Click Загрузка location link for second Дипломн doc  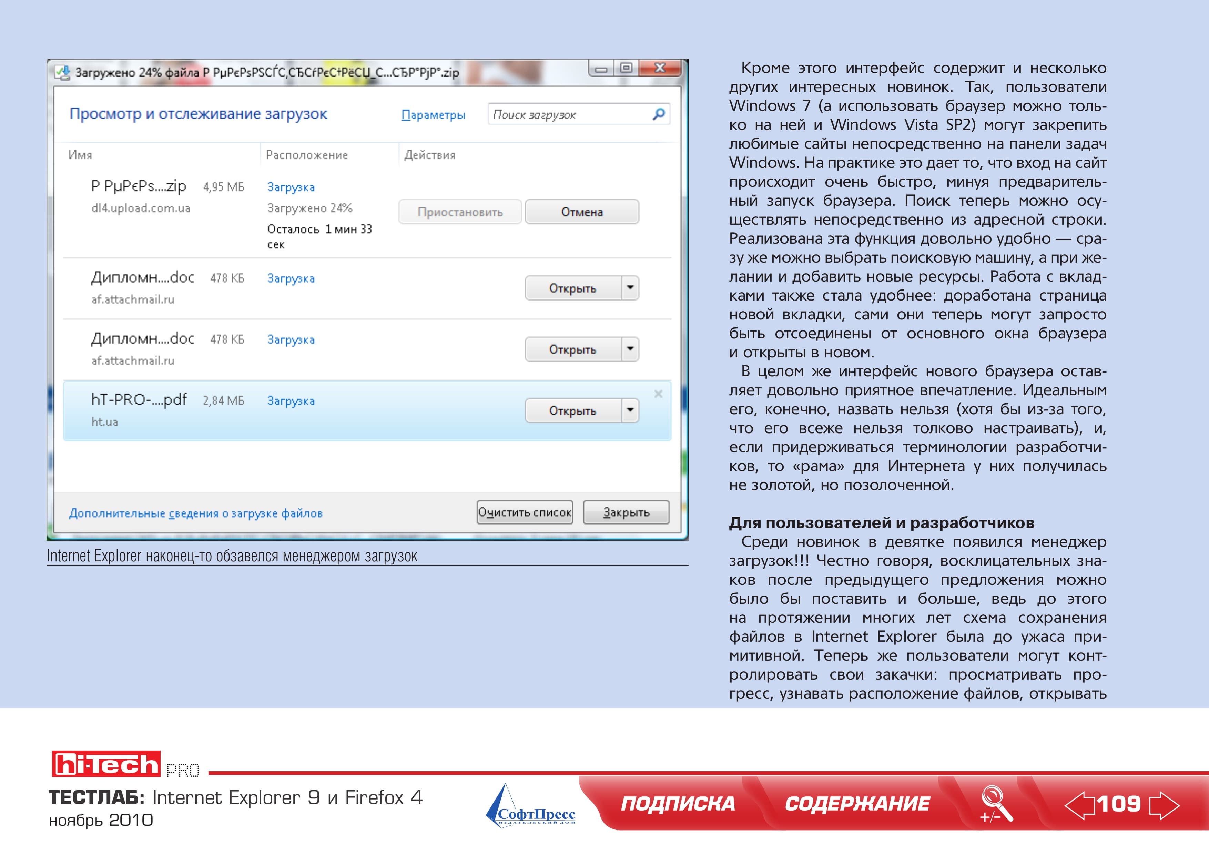click(291, 339)
